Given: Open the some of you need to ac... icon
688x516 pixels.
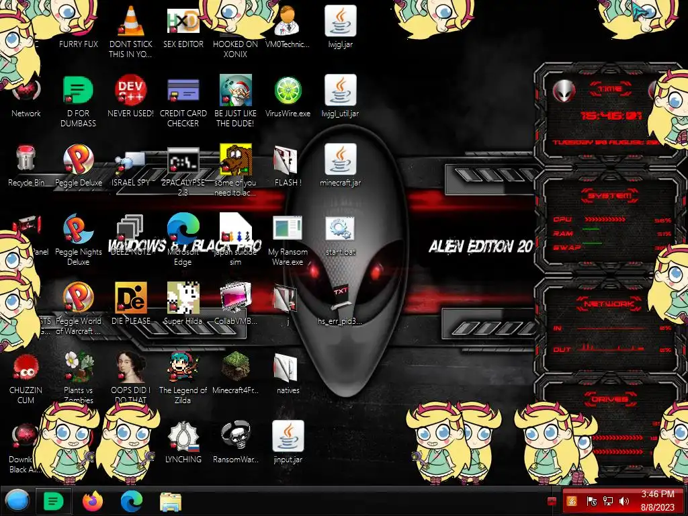Looking at the screenshot, I should [x=236, y=160].
